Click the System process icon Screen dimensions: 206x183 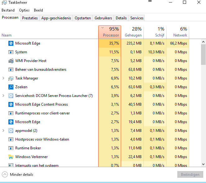click(x=11, y=52)
